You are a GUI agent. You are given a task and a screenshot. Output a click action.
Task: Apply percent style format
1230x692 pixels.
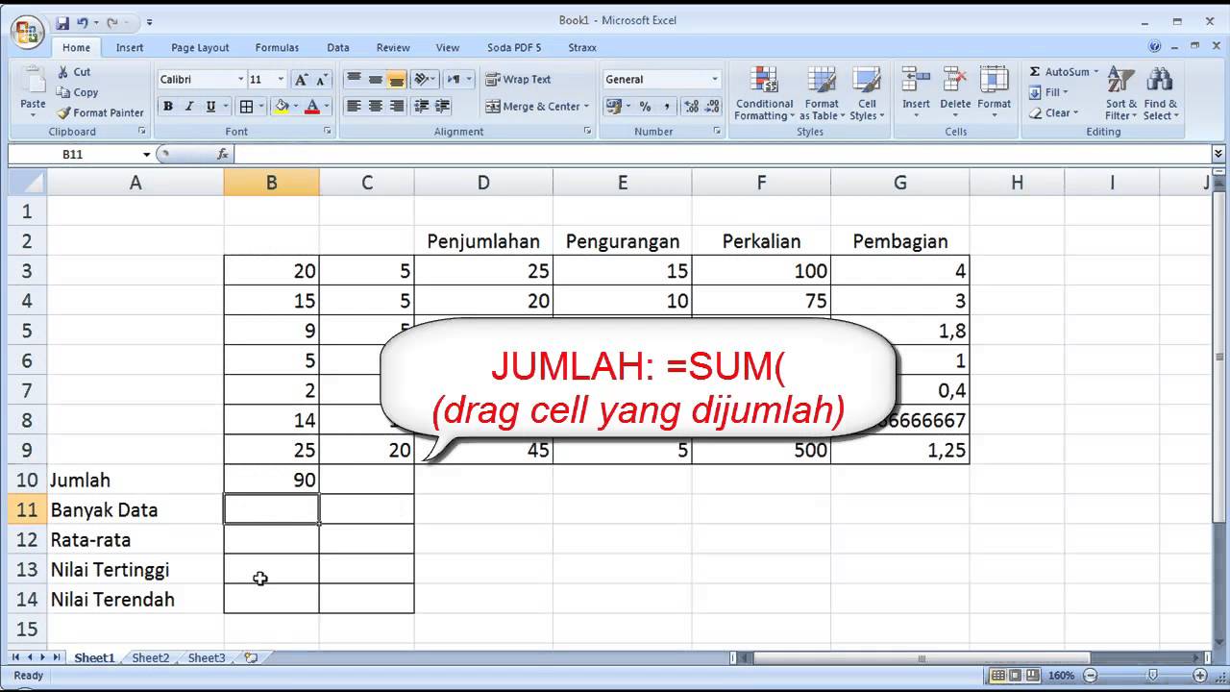click(x=646, y=107)
